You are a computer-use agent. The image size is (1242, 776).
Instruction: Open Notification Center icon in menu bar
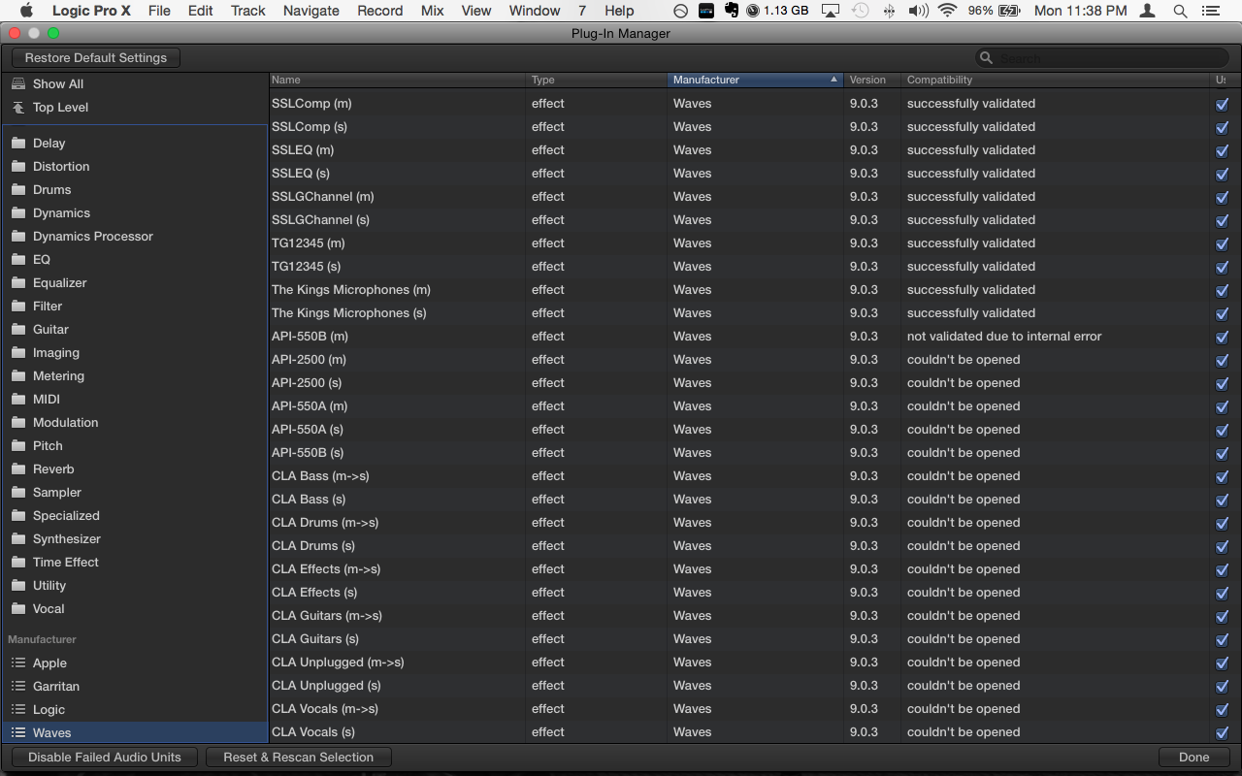tap(1212, 11)
